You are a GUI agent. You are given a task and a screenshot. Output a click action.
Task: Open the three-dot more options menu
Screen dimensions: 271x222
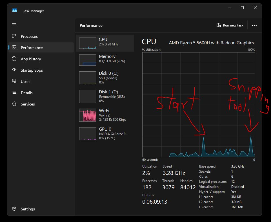pyautogui.click(x=254, y=25)
